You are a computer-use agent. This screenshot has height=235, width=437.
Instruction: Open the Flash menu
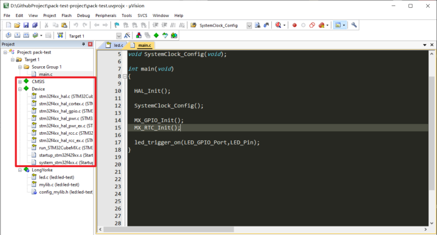66,16
